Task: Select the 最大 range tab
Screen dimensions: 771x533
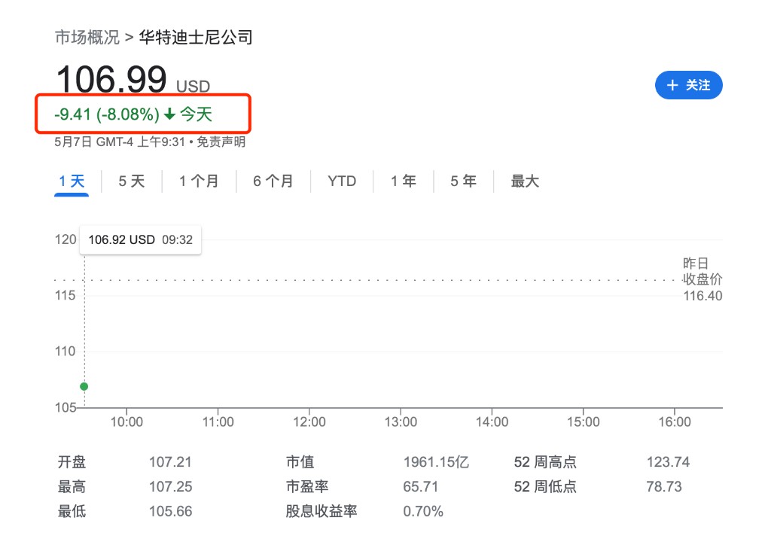Action: tap(525, 181)
